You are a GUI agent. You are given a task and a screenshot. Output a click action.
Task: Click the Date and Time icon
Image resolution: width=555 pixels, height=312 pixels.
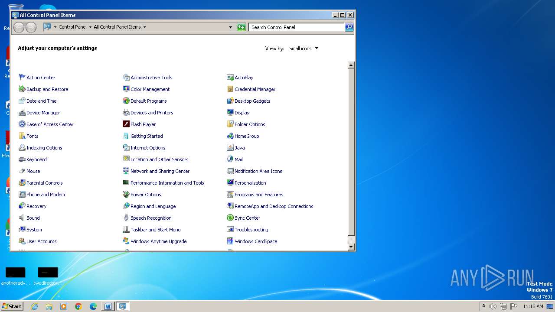[22, 101]
